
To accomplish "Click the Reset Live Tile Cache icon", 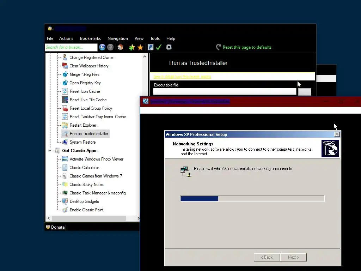I will coord(65,100).
